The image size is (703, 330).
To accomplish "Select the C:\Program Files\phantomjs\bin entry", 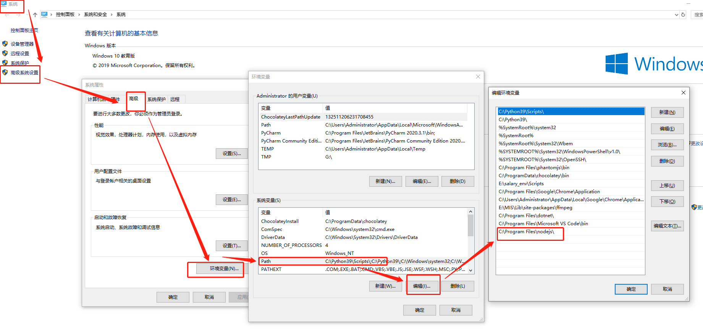I will [x=570, y=168].
